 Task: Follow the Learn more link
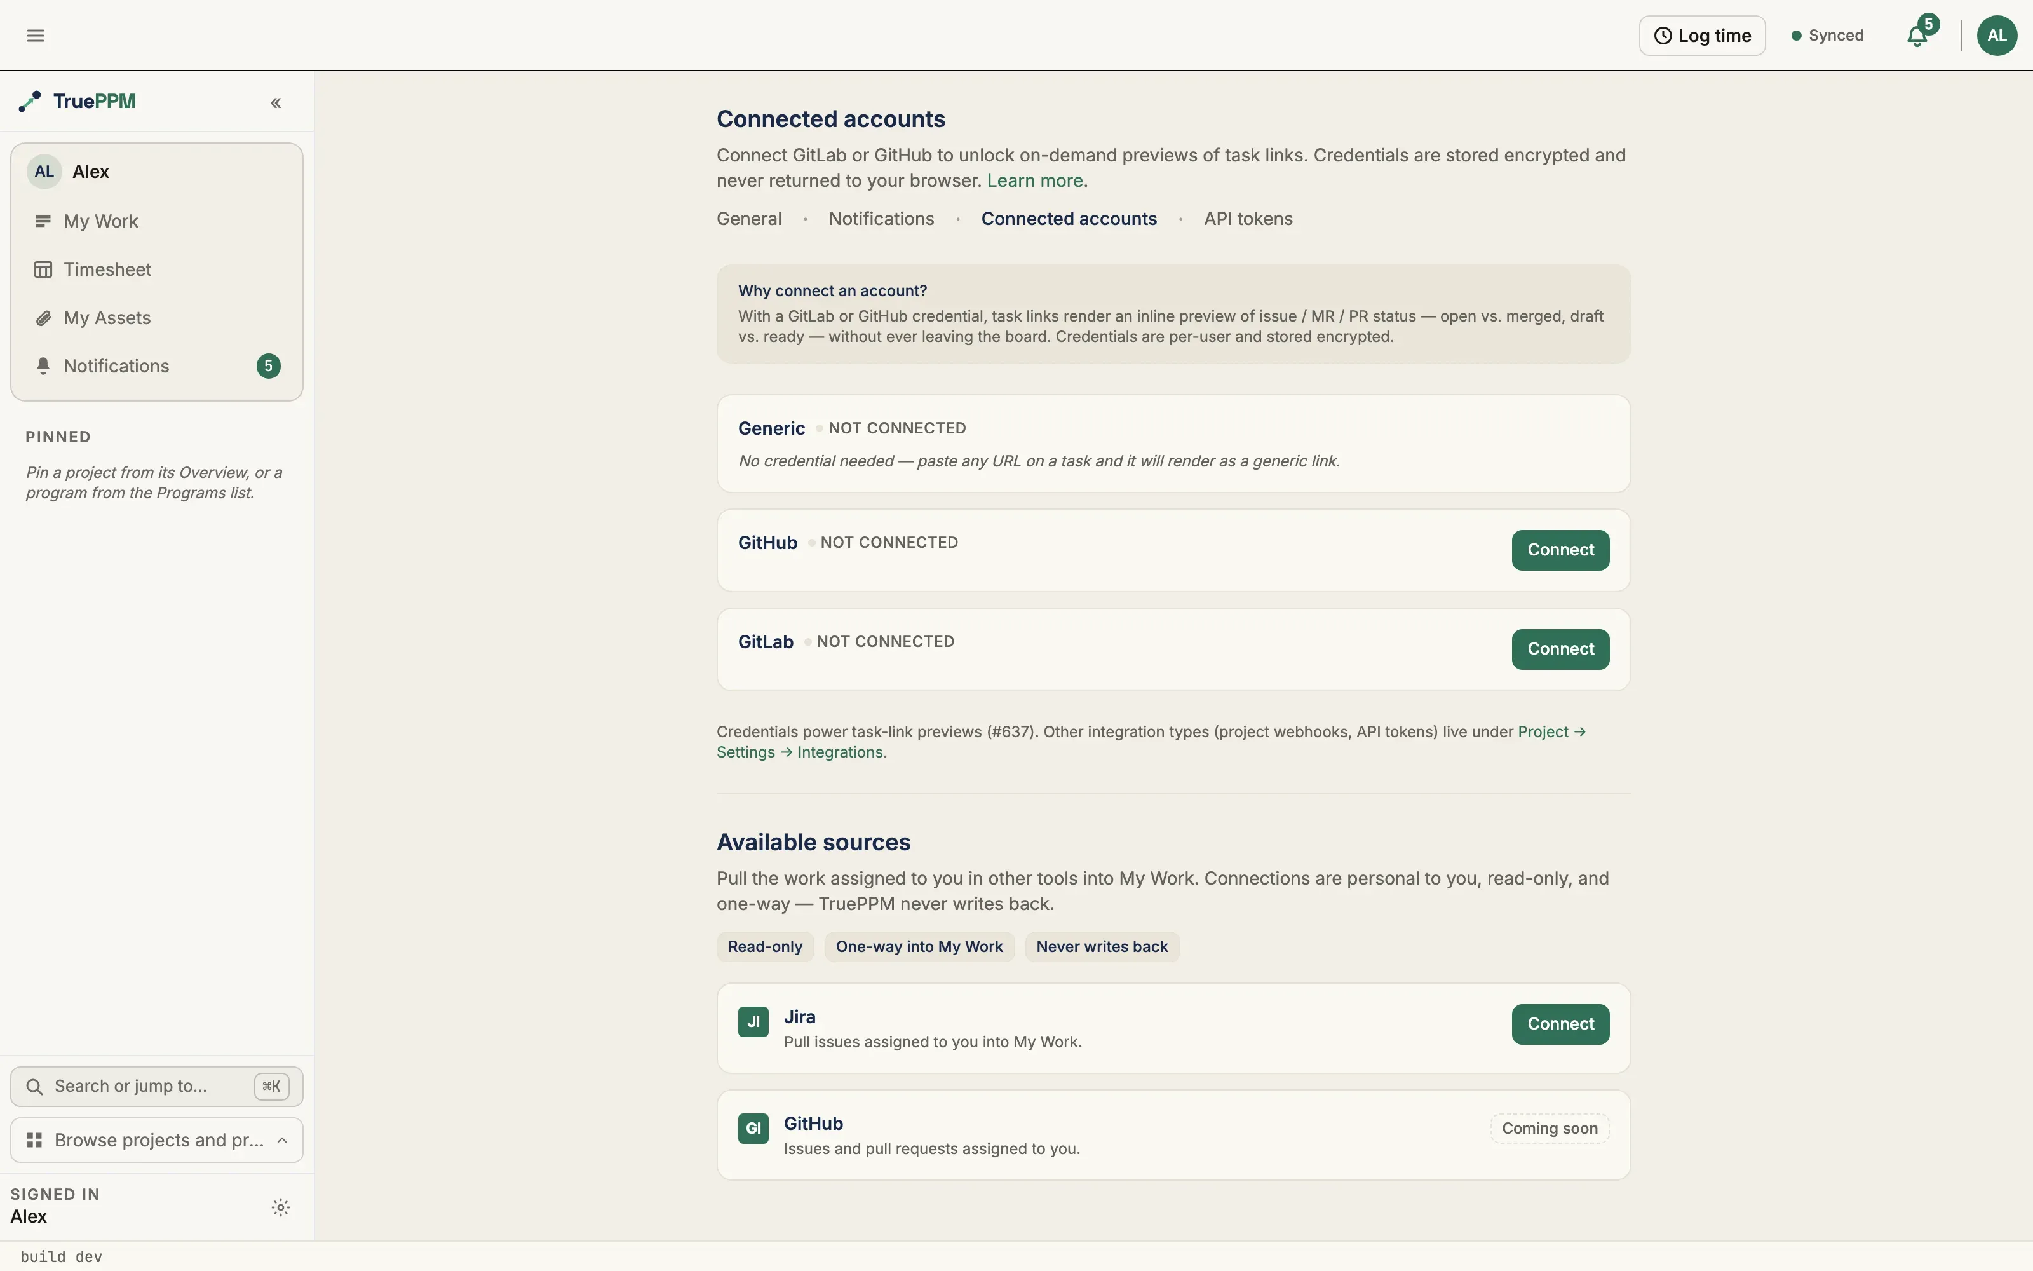(x=1035, y=180)
